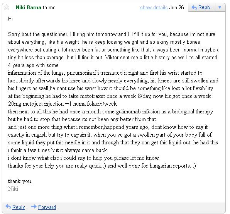Click the curved arrow icon in top Reply button

tap(194, 7)
